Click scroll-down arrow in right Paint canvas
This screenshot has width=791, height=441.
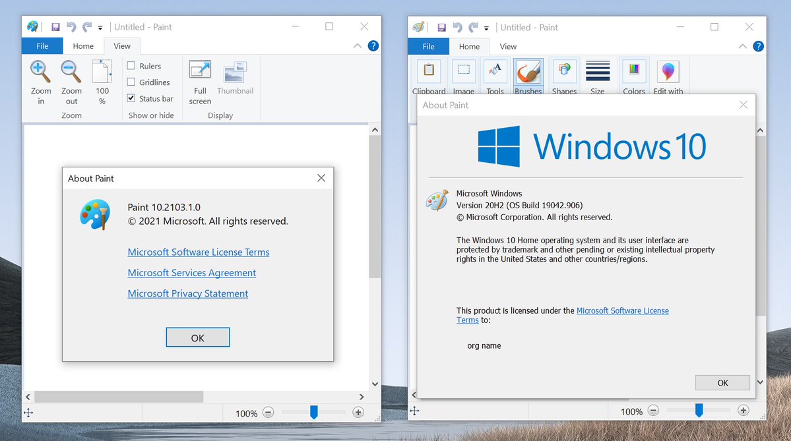coord(760,382)
